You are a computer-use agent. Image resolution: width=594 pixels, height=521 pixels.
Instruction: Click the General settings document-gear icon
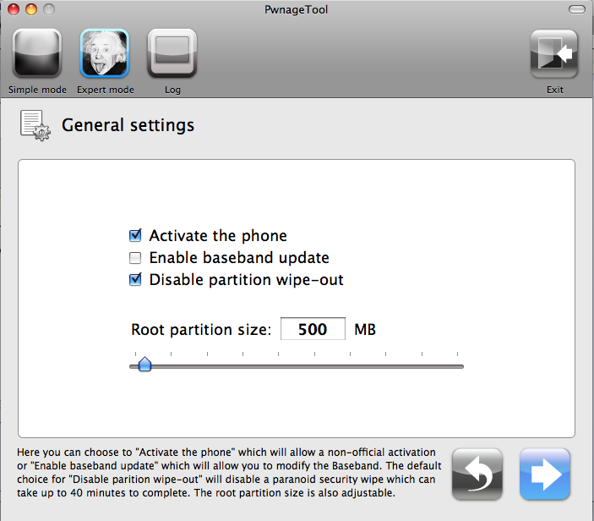tap(35, 125)
